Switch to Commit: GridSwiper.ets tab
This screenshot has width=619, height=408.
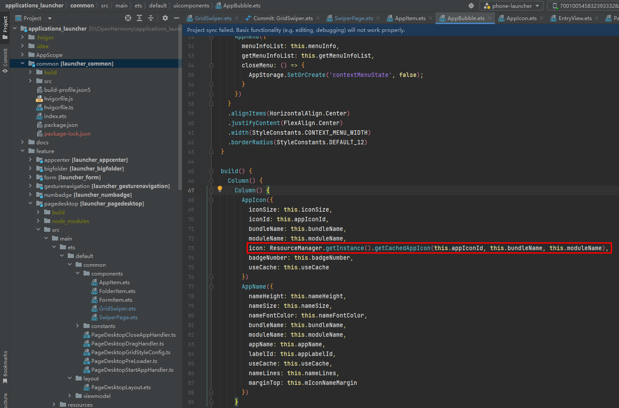283,18
